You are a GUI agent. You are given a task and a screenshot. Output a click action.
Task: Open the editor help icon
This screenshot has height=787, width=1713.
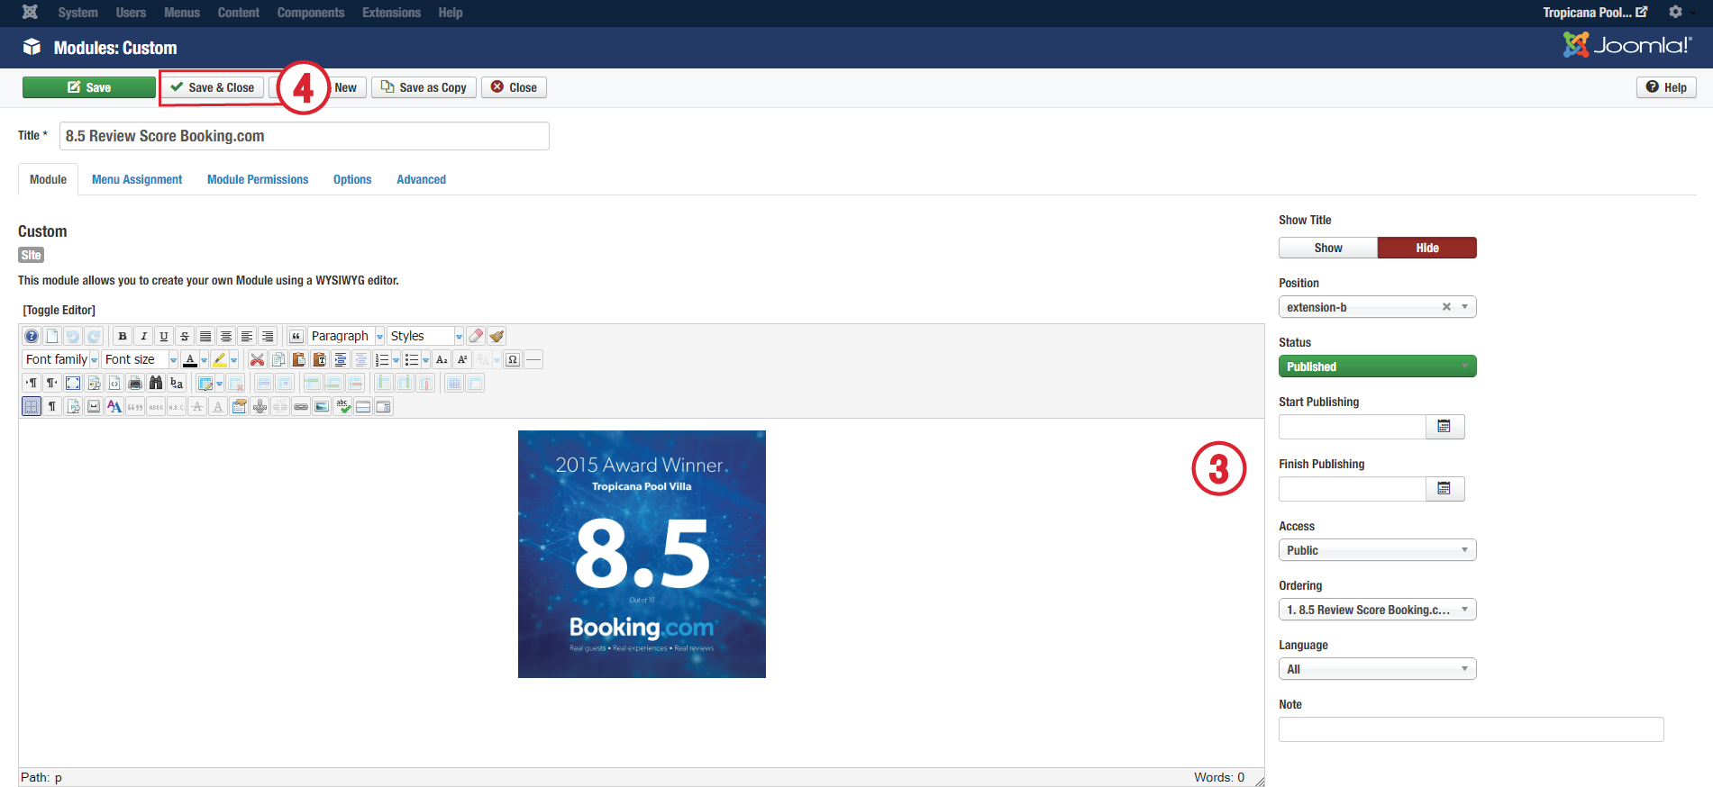point(32,336)
